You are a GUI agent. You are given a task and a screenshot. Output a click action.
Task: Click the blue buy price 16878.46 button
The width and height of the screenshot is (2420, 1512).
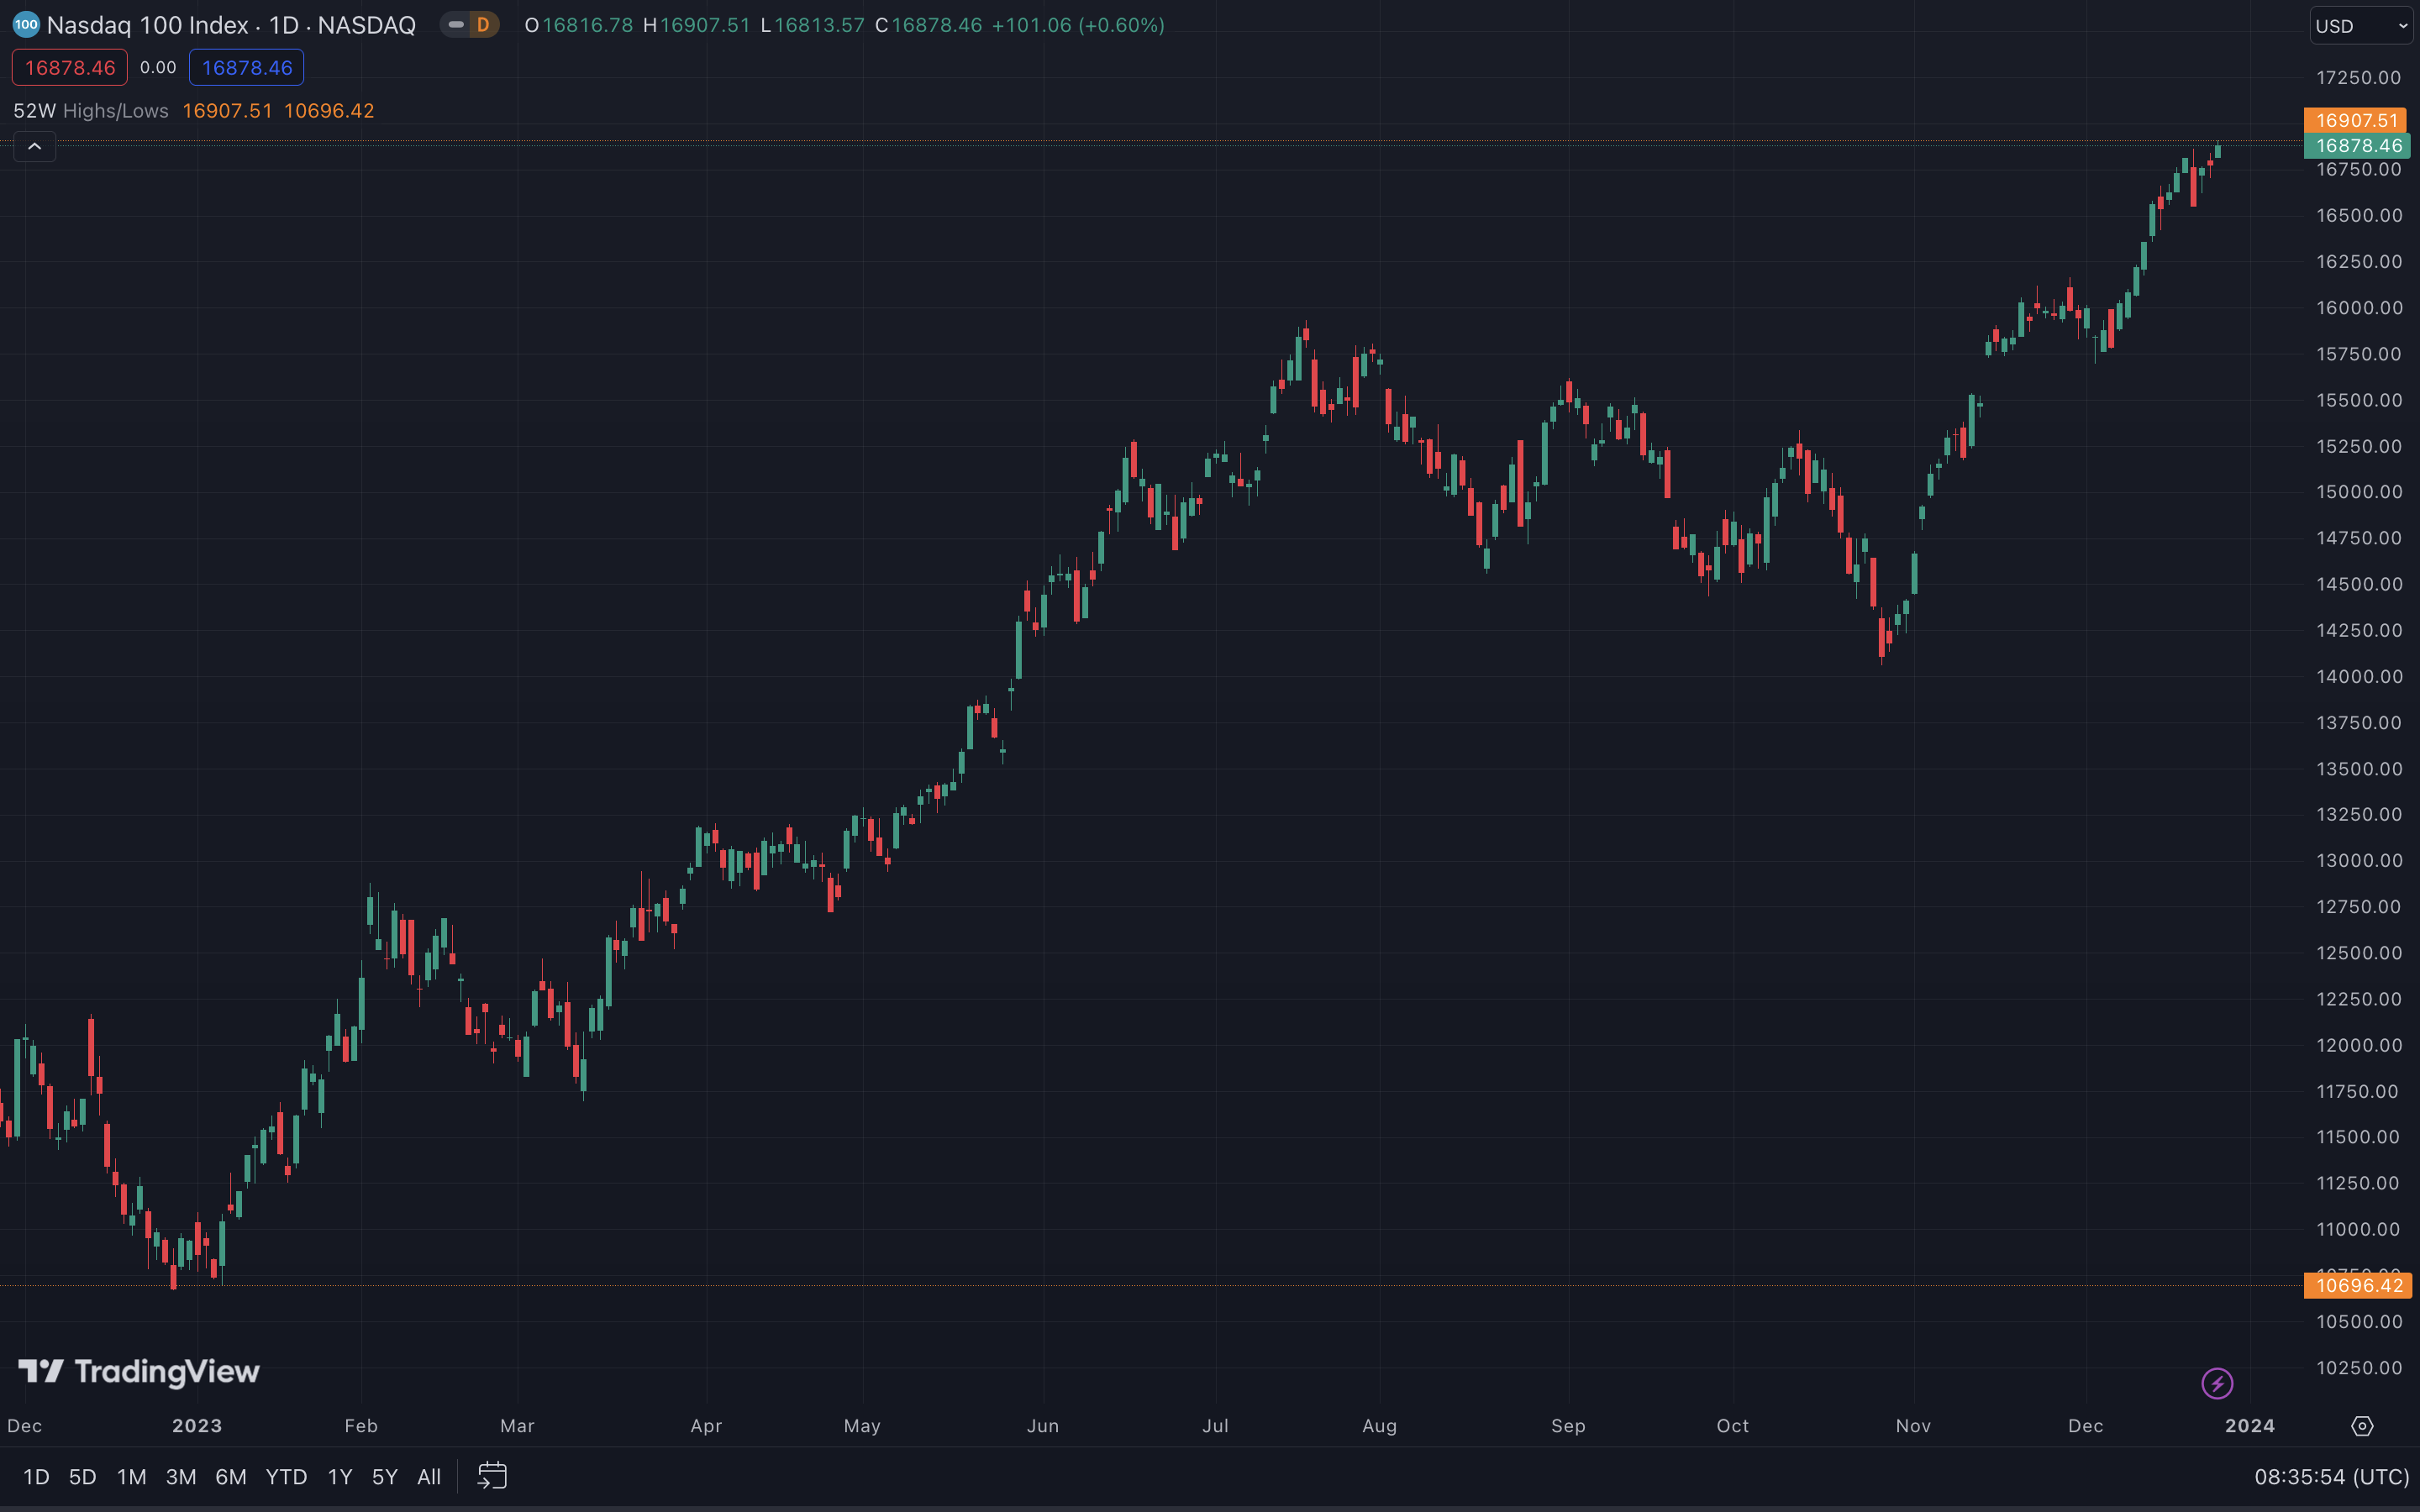pos(247,68)
